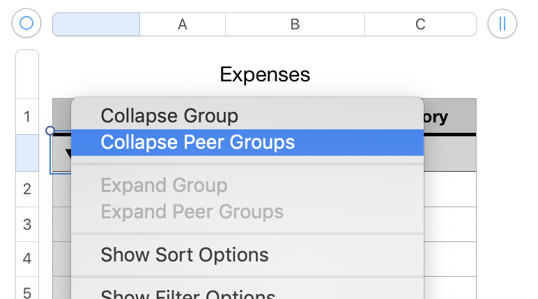Select row 2 header
Screen dimensions: 538x299
point(27,188)
